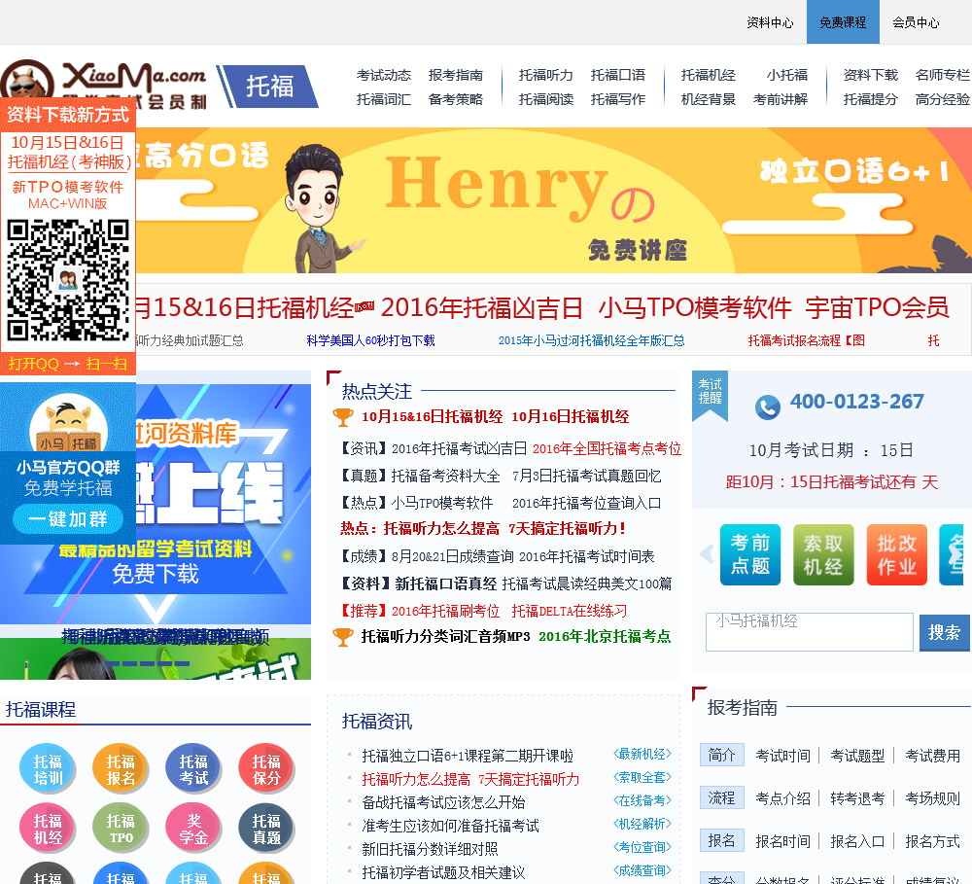Click the 索取机经 green tile
Screen dimensions: 972x884
point(823,554)
